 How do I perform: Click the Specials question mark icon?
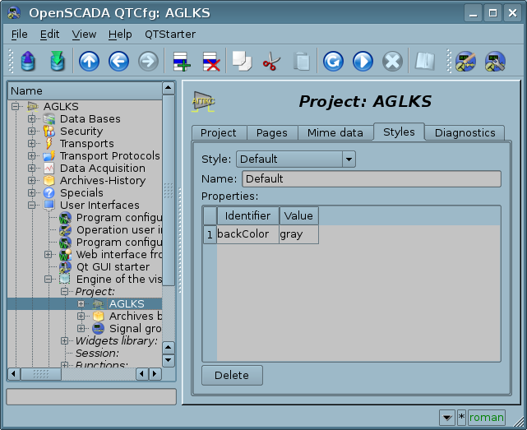point(49,192)
